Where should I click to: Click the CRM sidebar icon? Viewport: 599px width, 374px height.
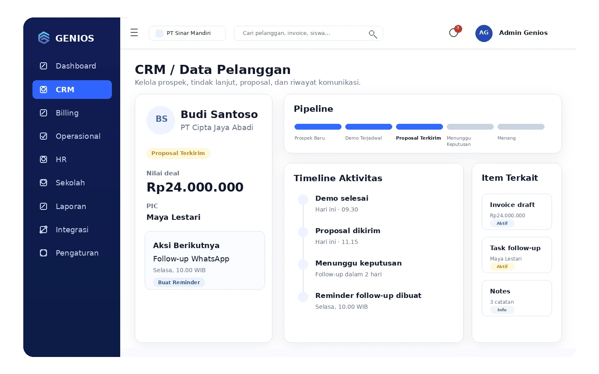pos(43,89)
